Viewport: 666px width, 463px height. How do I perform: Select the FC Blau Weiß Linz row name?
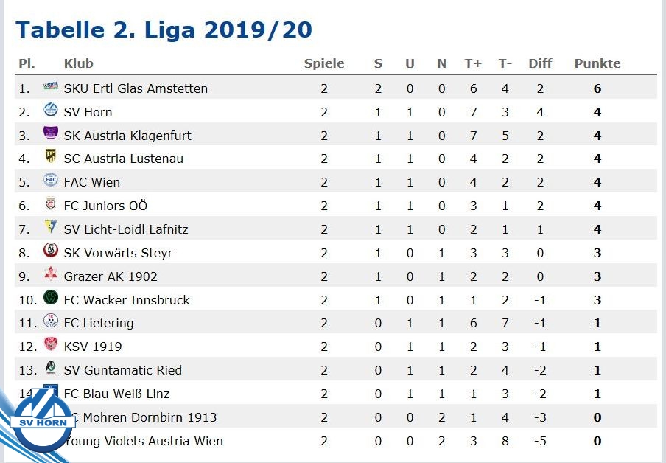tap(116, 394)
